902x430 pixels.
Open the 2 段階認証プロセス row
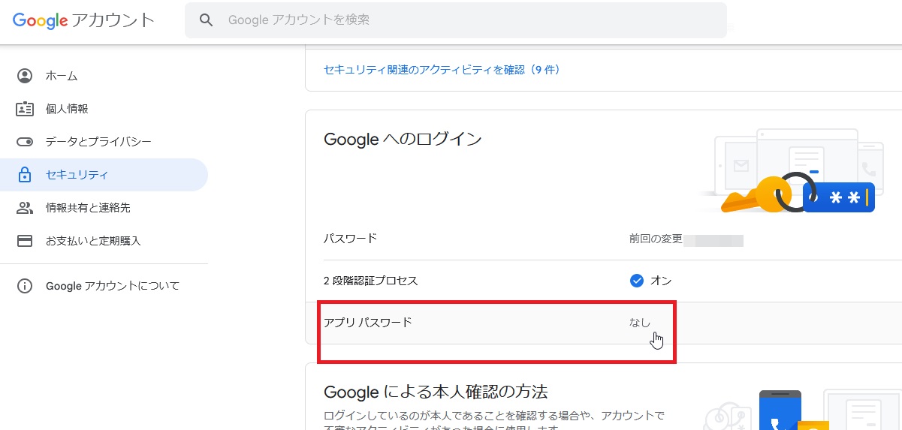point(604,281)
